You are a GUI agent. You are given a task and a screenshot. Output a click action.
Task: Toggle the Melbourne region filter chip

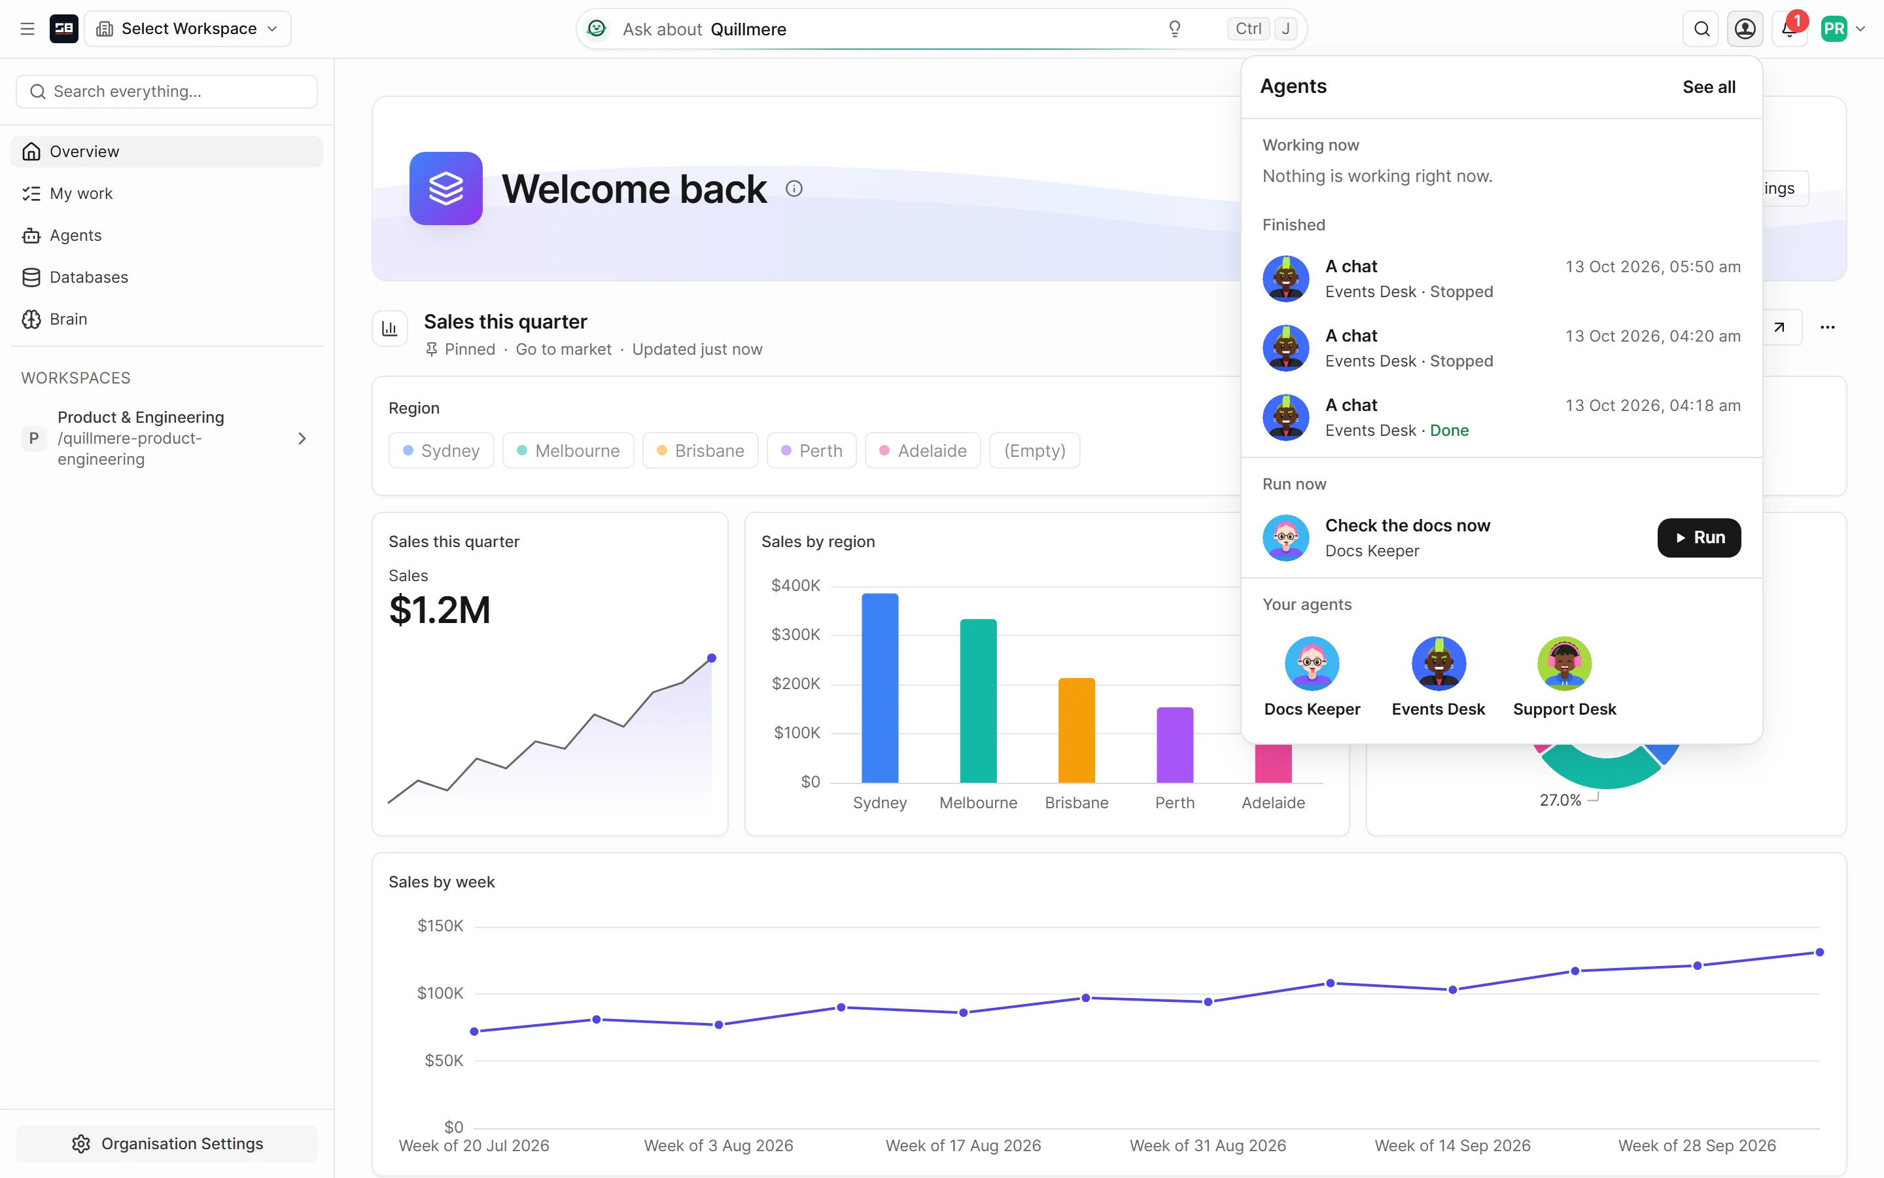click(568, 450)
